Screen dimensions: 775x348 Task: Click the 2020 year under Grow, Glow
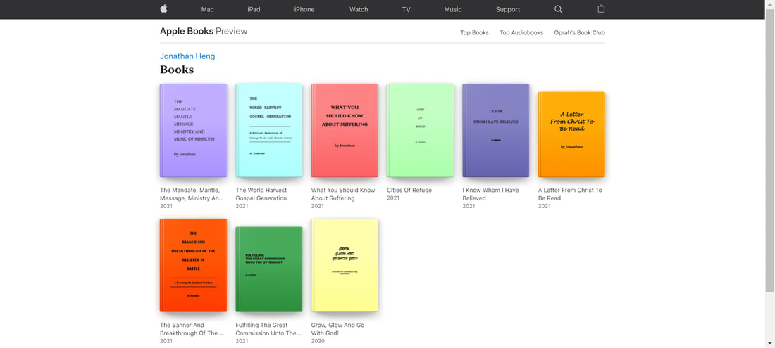pos(318,341)
